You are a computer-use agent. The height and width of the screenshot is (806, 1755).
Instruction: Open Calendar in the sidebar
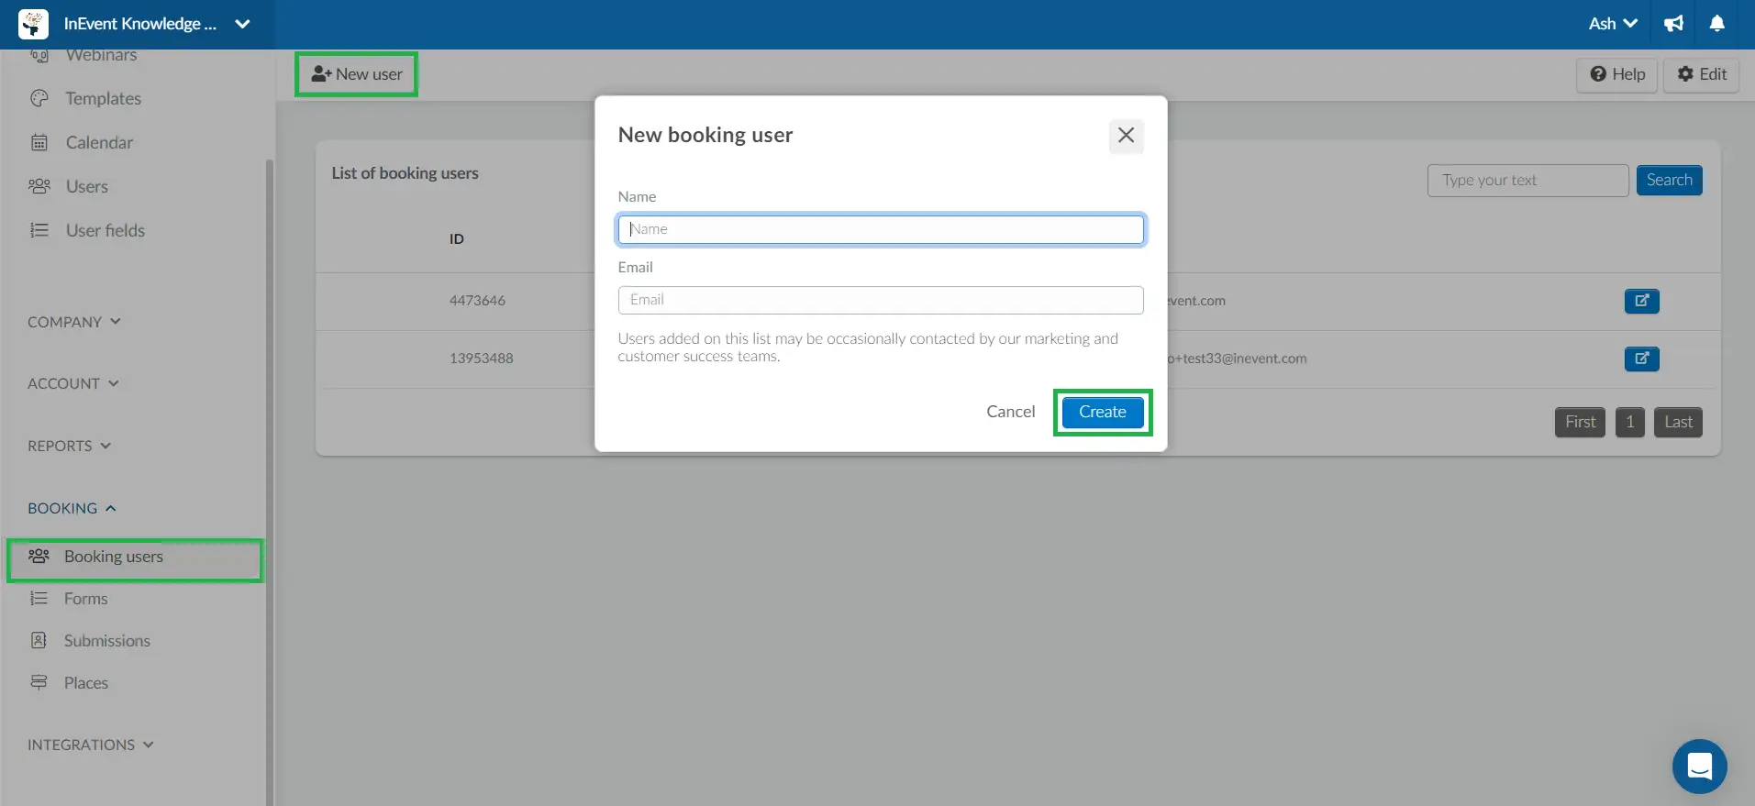pos(99,142)
